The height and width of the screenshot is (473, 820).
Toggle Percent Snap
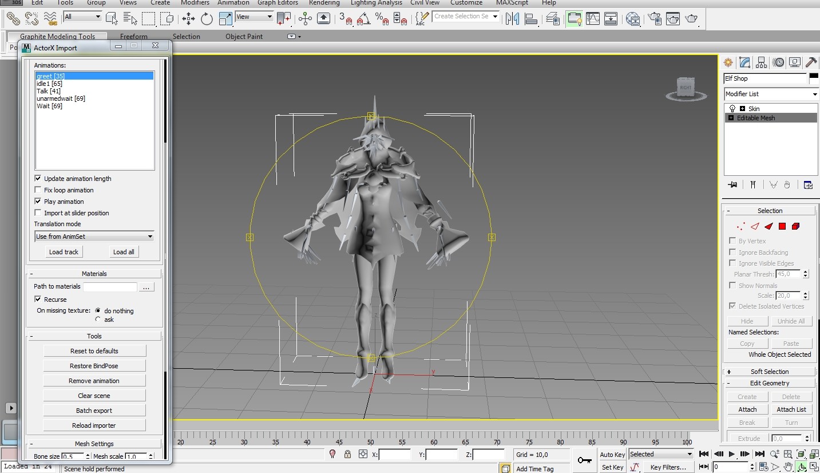(x=382, y=18)
